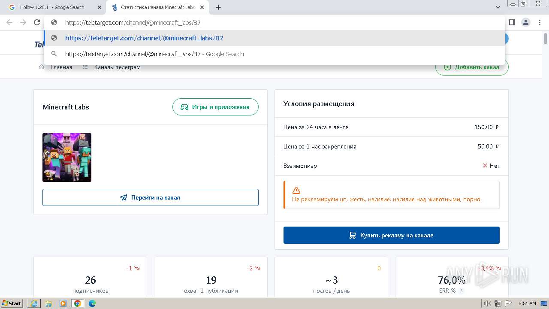The height and width of the screenshot is (309, 549).
Task: Click the 26 подписчиков statistic
Action: tap(90, 285)
